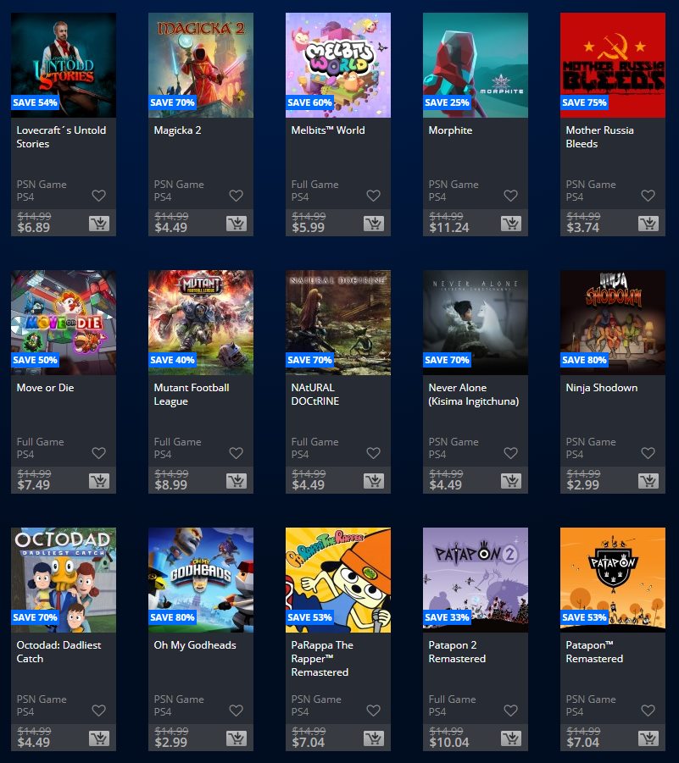The width and height of the screenshot is (679, 763).
Task: Wishlist Patapon Remastered using heart icon
Action: pyautogui.click(x=648, y=710)
